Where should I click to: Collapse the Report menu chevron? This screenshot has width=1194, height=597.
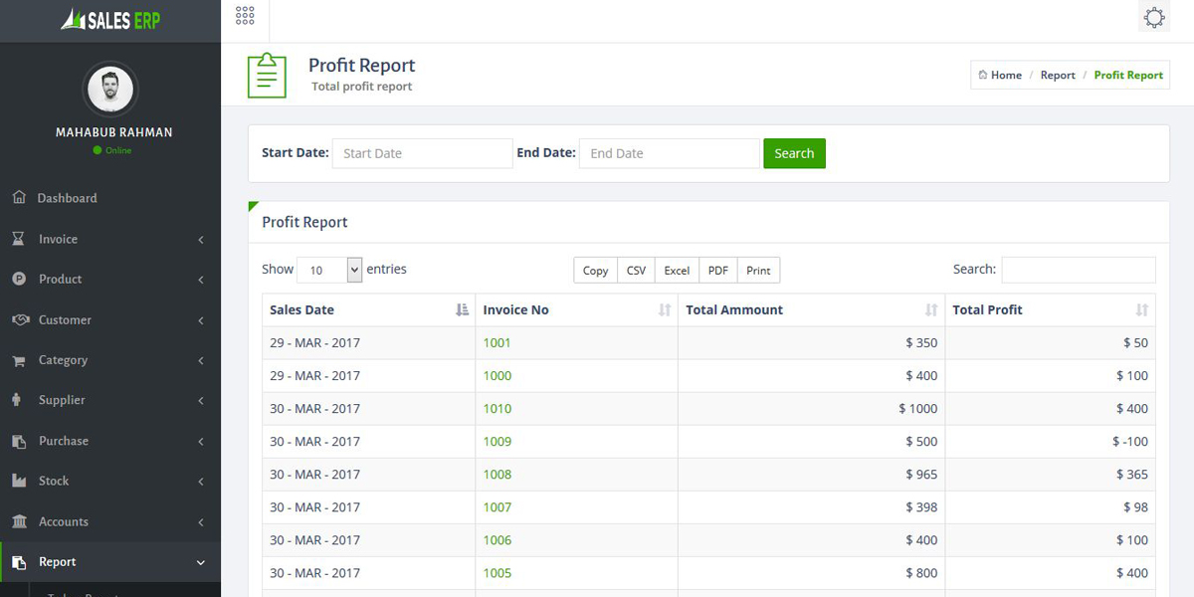(201, 562)
